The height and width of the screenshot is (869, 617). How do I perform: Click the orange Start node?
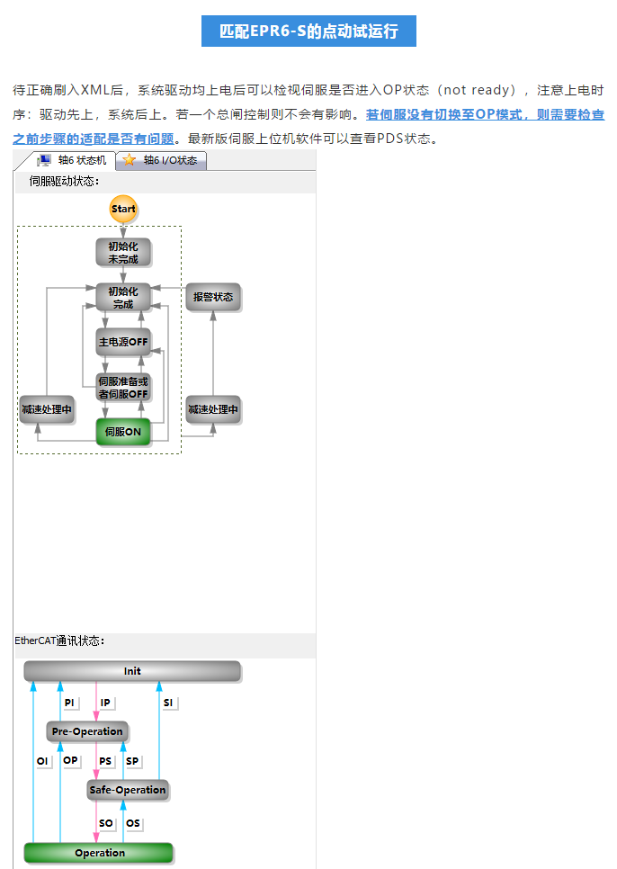(123, 209)
